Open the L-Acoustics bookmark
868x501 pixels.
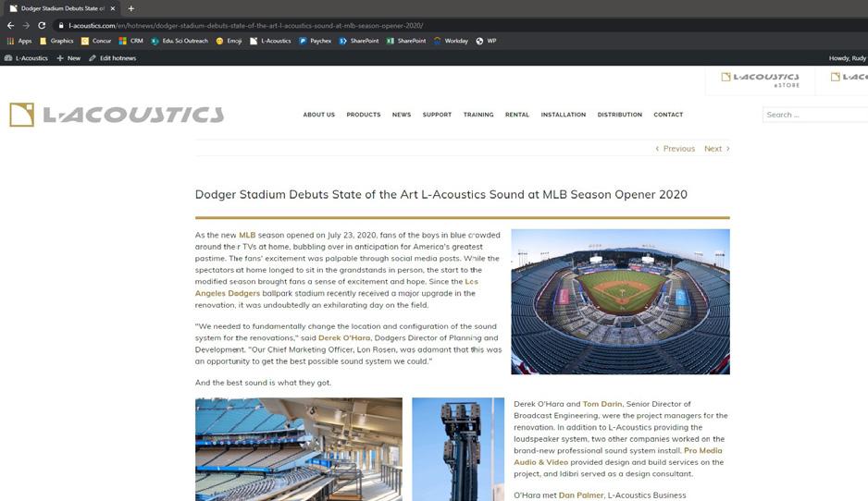pos(270,41)
